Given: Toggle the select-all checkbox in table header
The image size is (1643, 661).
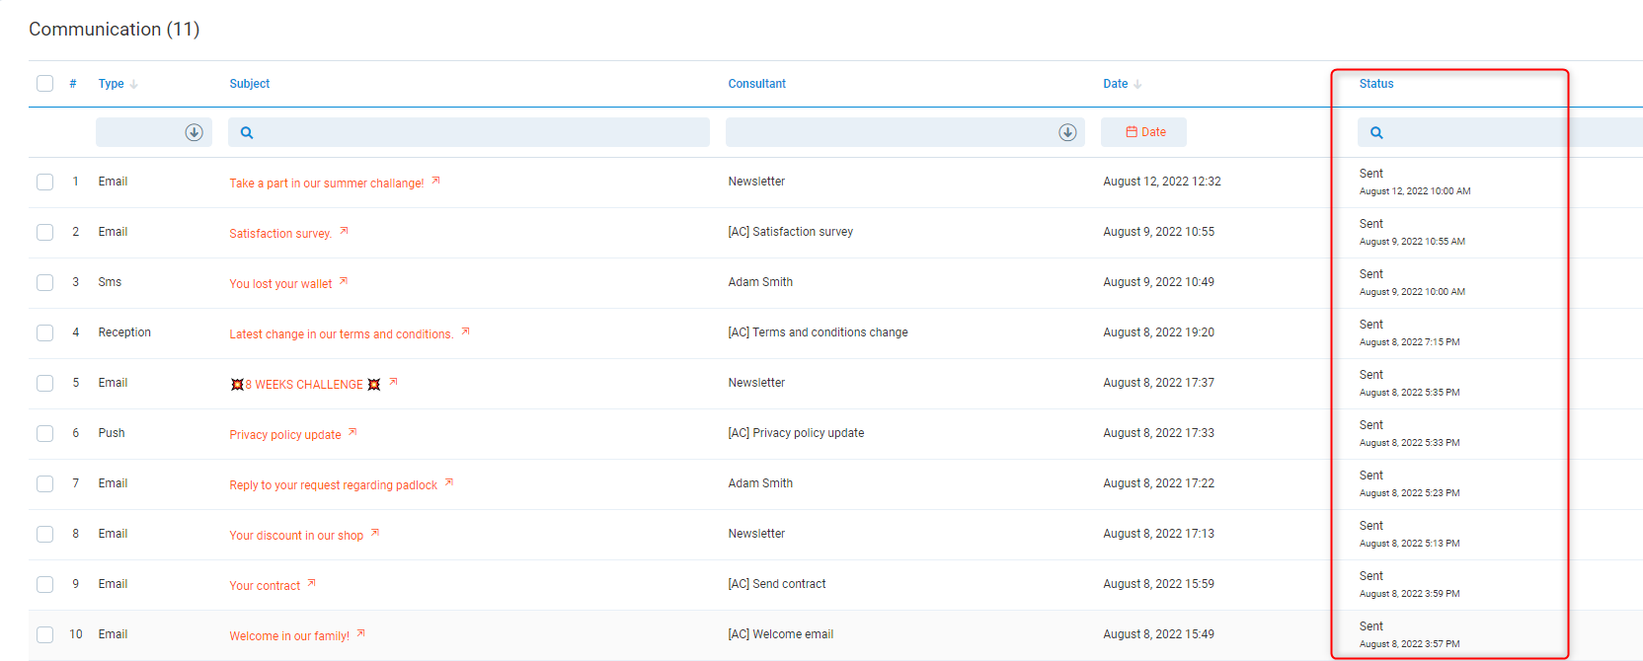Looking at the screenshot, I should (45, 83).
